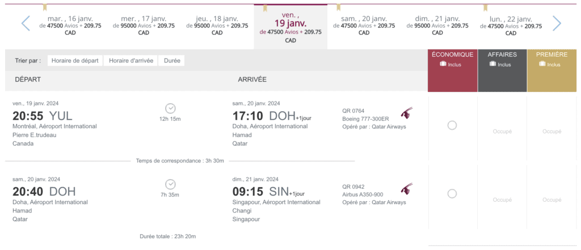Click Qatar Airways oryx logo for QR 0942
The image size is (581, 250).
[406, 189]
